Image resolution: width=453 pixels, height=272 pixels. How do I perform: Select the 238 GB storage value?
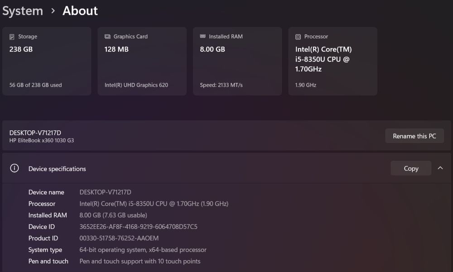pos(21,49)
